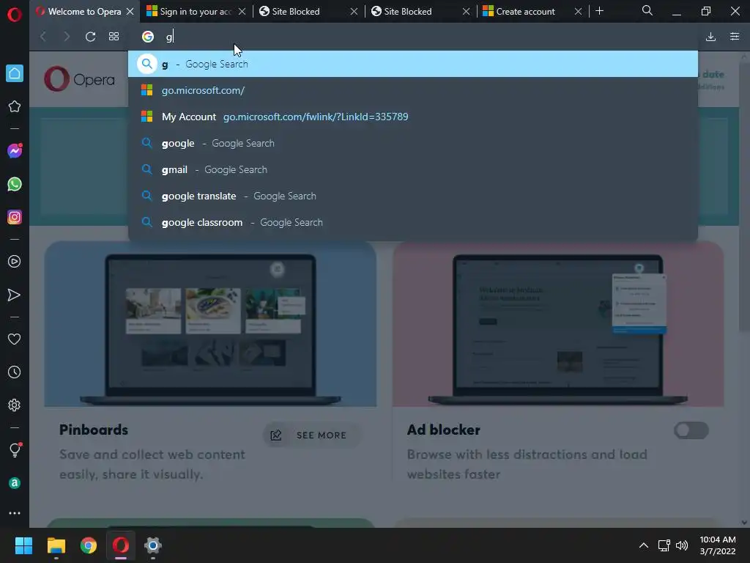750x563 pixels.
Task: Open History clock icon in sidebar
Action: click(15, 372)
